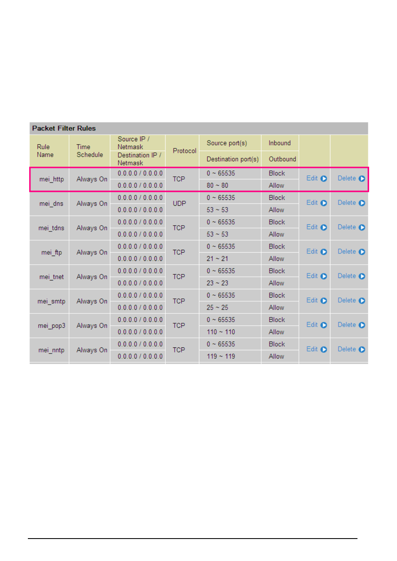
Task: Select the rule name mei_tnet
Action: coord(52,277)
